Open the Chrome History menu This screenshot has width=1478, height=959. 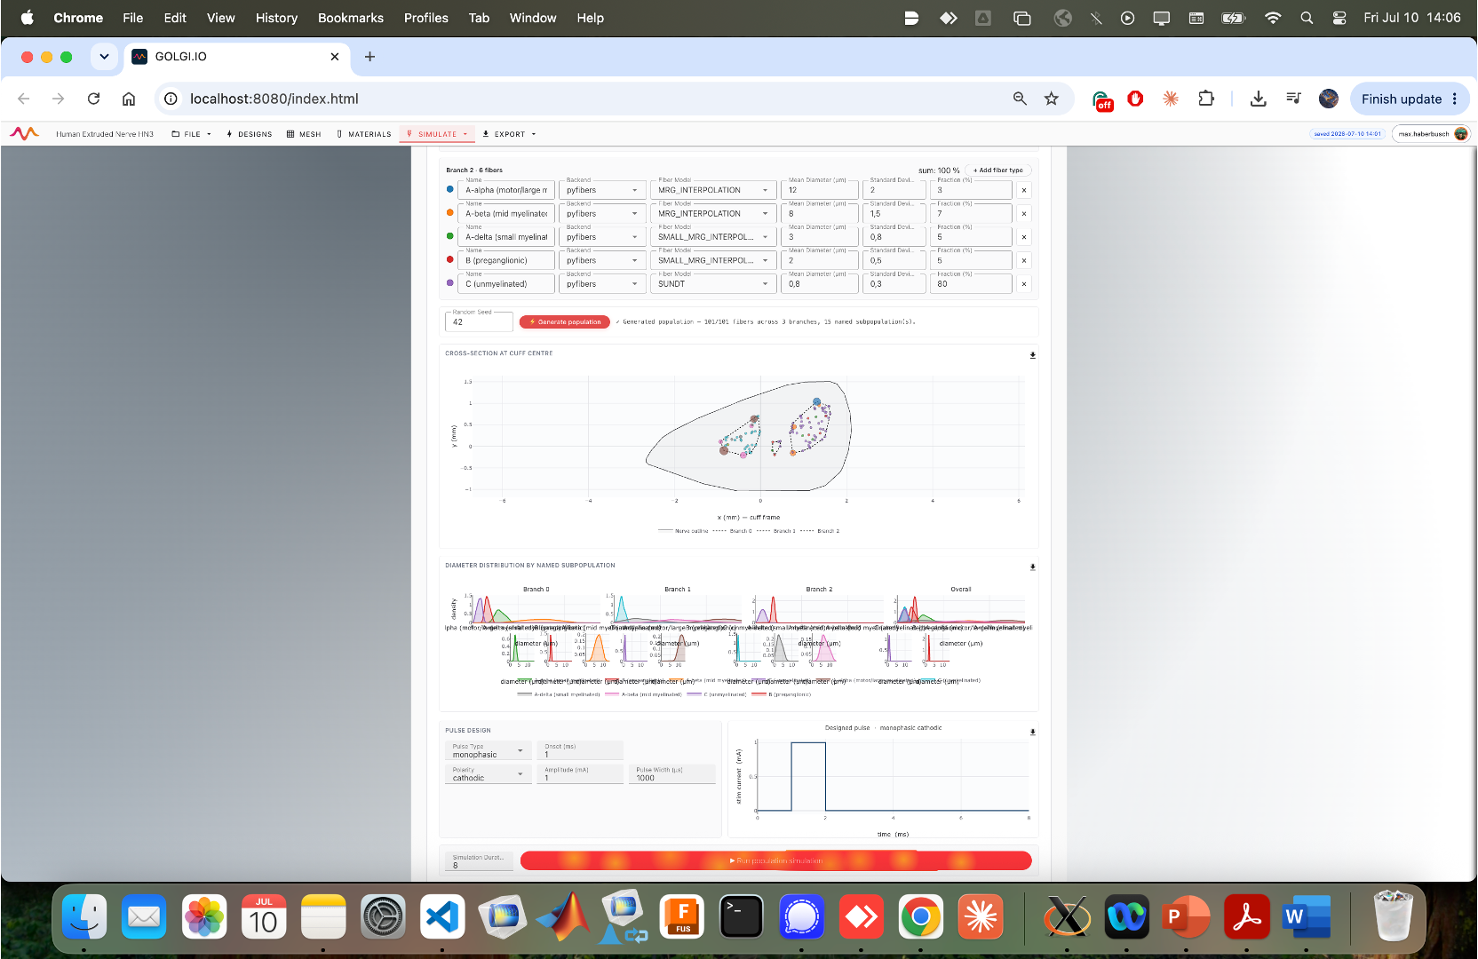click(x=276, y=18)
